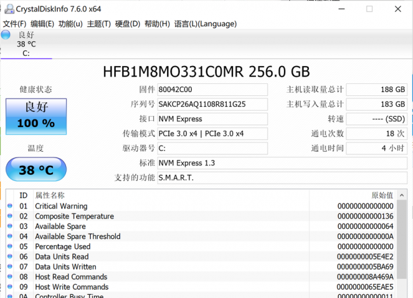
Task: Click the host reads total 188 GB
Action: 377,90
